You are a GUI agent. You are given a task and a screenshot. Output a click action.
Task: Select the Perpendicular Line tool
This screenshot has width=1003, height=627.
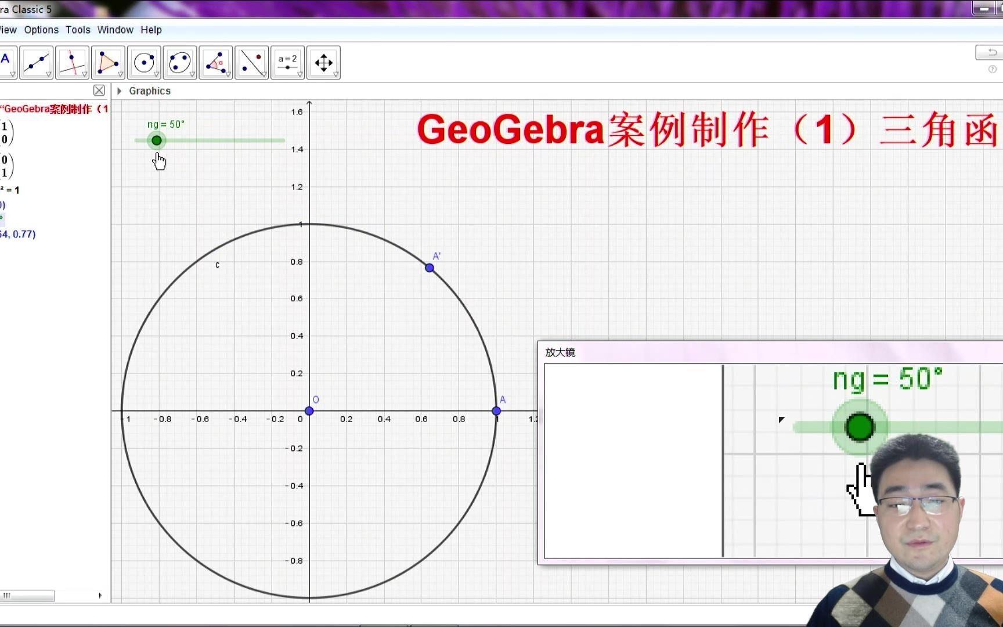(x=72, y=62)
